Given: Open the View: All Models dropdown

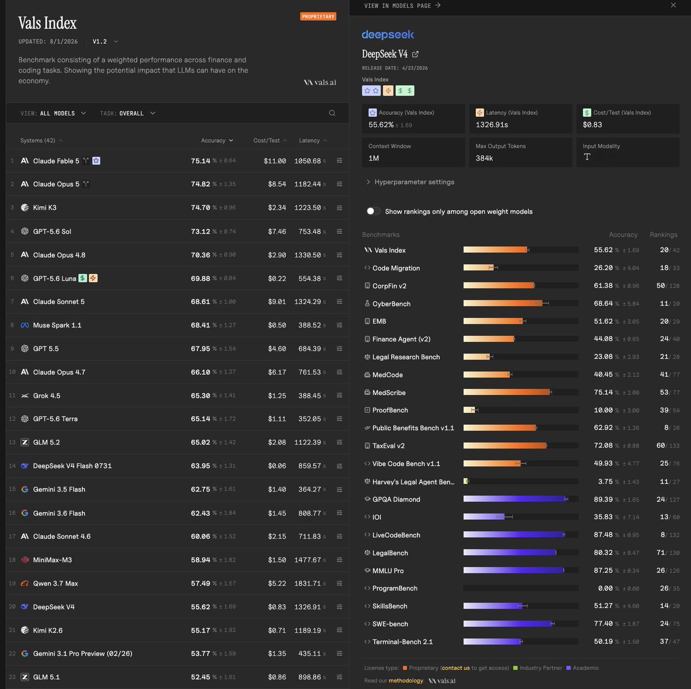Looking at the screenshot, I should 53,113.
